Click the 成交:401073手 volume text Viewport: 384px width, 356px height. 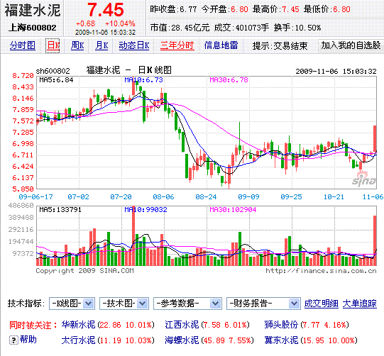pos(241,28)
